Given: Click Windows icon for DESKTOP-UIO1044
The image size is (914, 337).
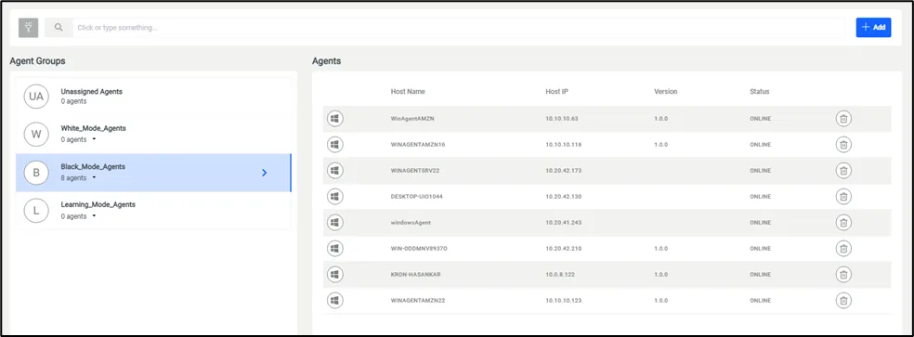Looking at the screenshot, I should click(334, 197).
